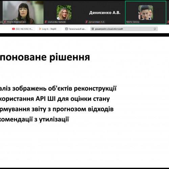Select the powerpoint.cloud.microsoft tab

coord(124,29)
